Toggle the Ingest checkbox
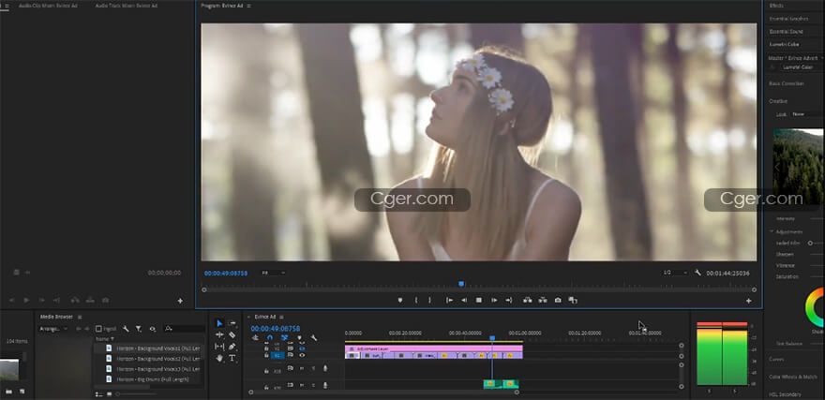The image size is (825, 400). point(99,329)
